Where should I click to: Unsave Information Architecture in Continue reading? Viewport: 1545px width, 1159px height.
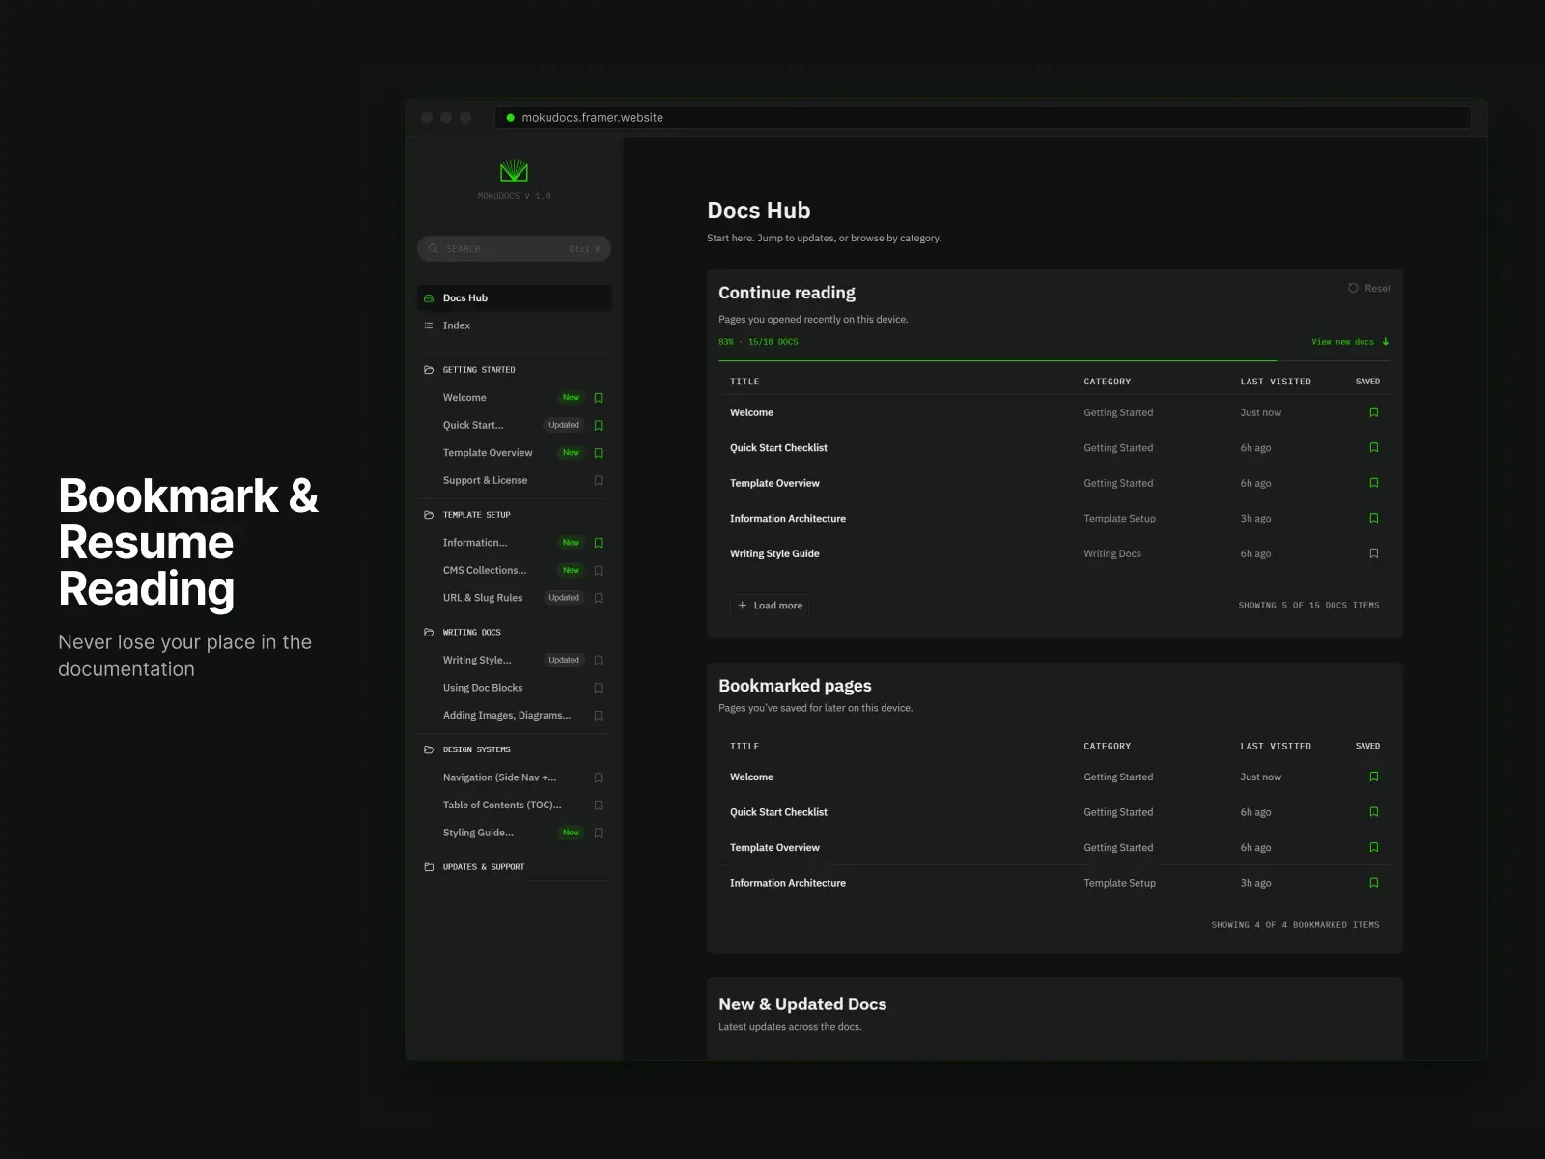[1374, 518]
